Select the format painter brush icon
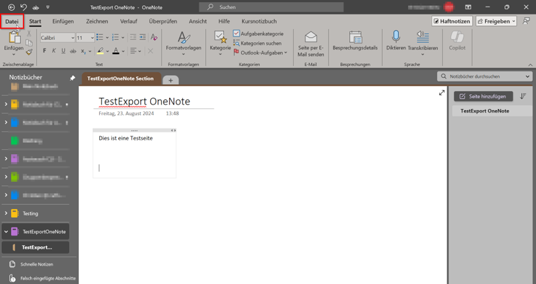This screenshot has width=536, height=284. 29,52
